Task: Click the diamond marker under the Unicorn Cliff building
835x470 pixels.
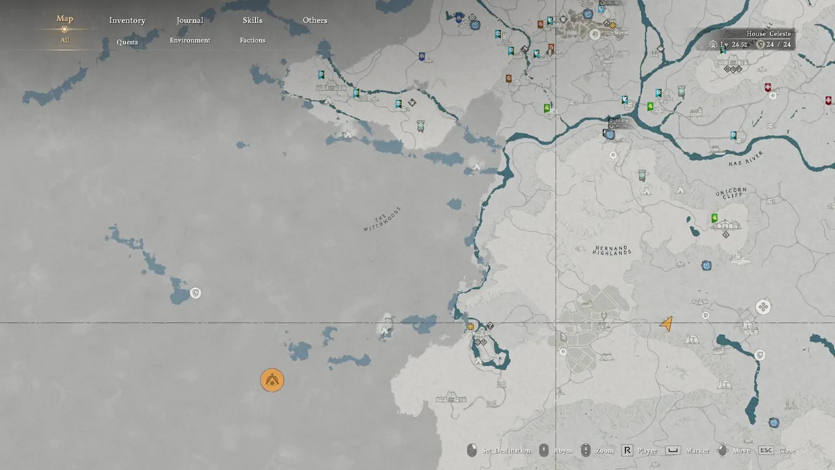Action: (725, 235)
